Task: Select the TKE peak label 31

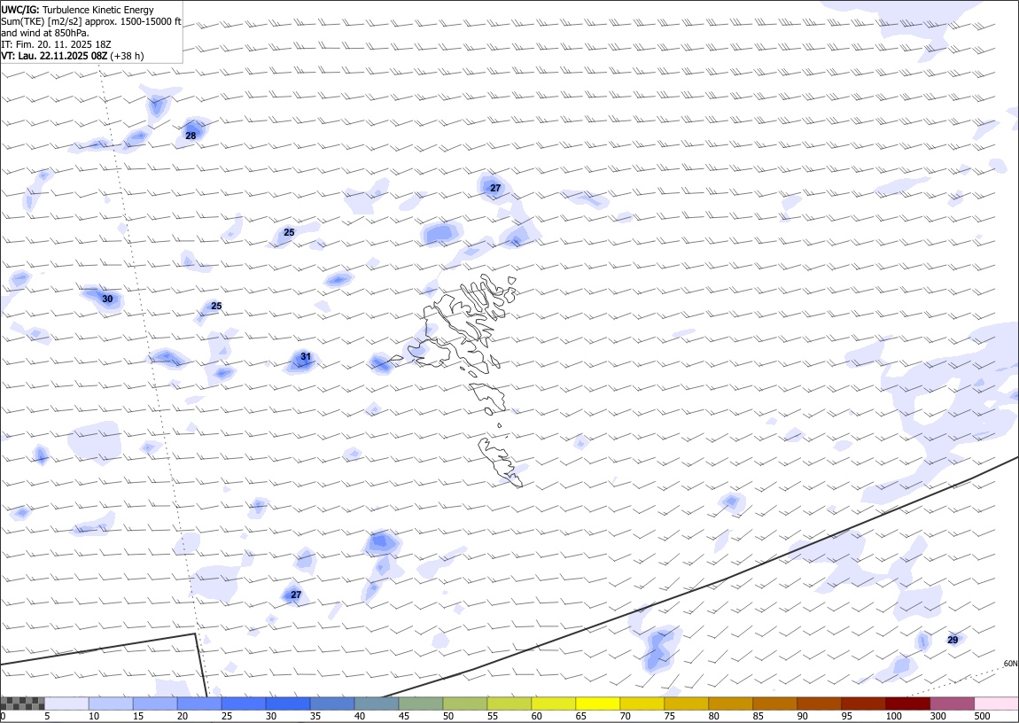Action: point(306,357)
